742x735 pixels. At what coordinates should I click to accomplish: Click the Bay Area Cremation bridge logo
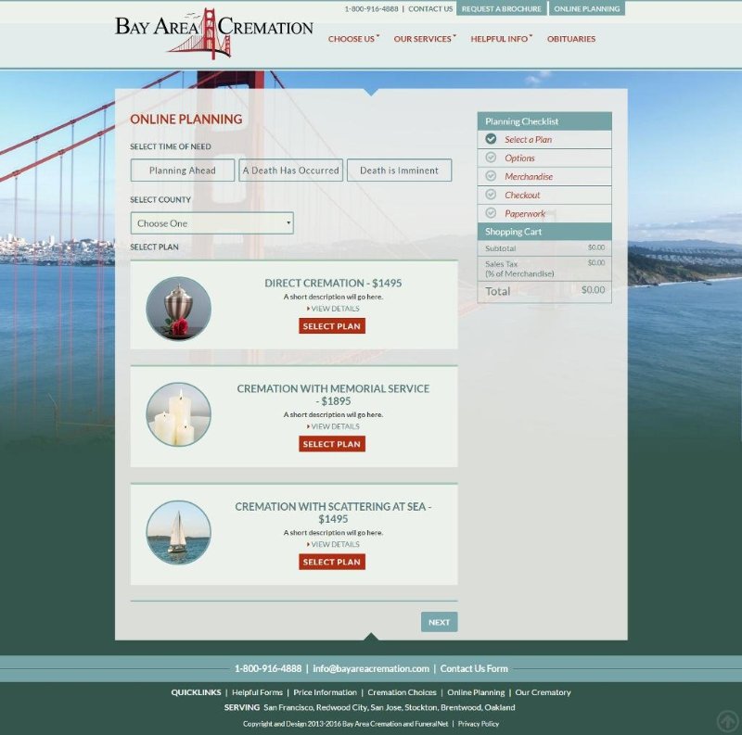214,33
